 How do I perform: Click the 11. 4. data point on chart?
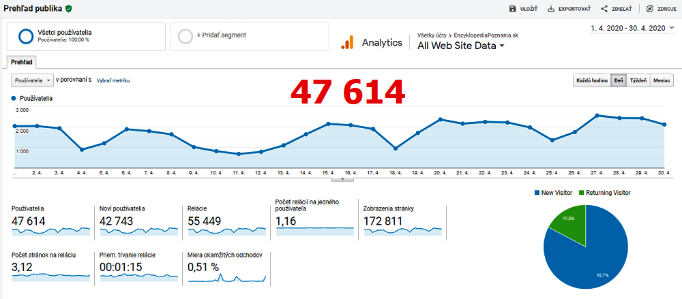click(238, 154)
